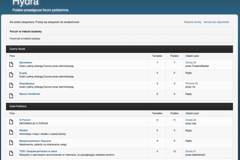Click the forum icon beside Bezpieczeństwo fizyczne
Screen dimensions: 240x160
11,142
